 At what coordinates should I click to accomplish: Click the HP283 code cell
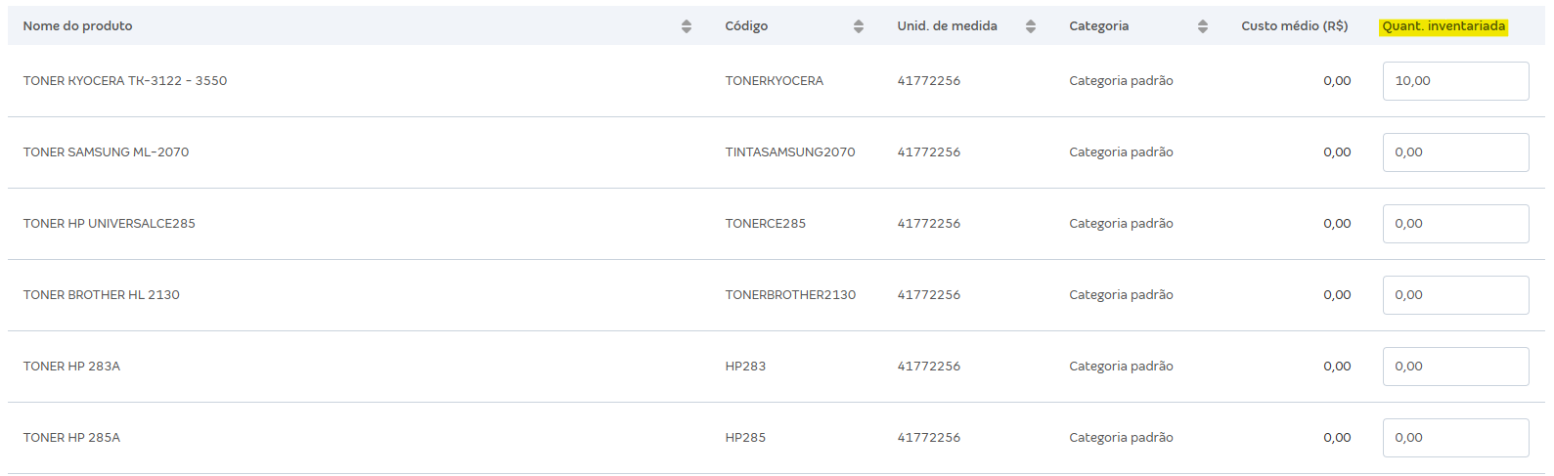coord(745,367)
